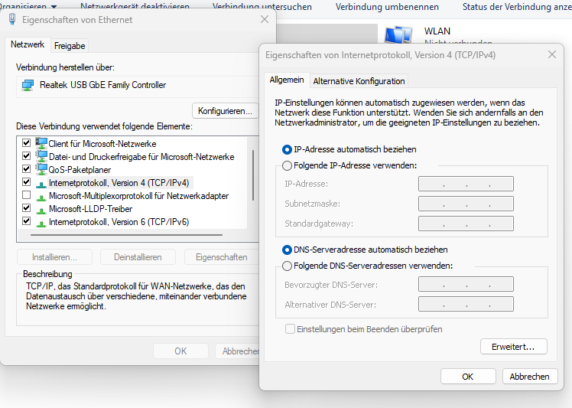This screenshot has width=572, height=408.
Task: Select Internetprotokoll, Version 6 (TCP/IPv6) row text
Action: point(119,222)
